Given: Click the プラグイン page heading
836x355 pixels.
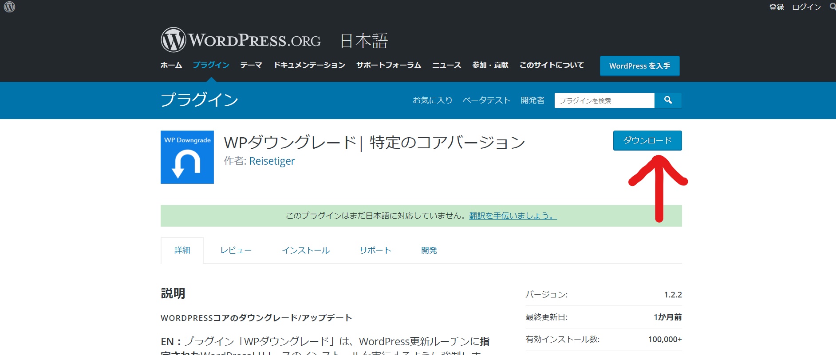Looking at the screenshot, I should point(200,100).
